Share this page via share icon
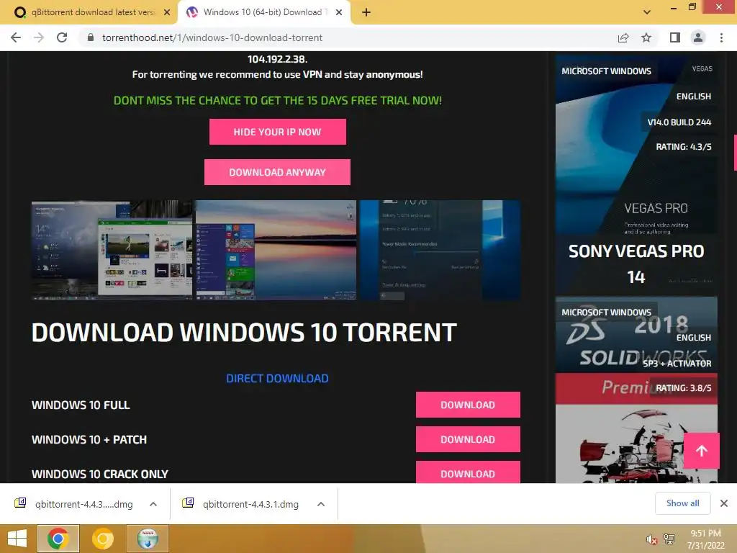Screen dimensions: 737x553 tap(623, 37)
